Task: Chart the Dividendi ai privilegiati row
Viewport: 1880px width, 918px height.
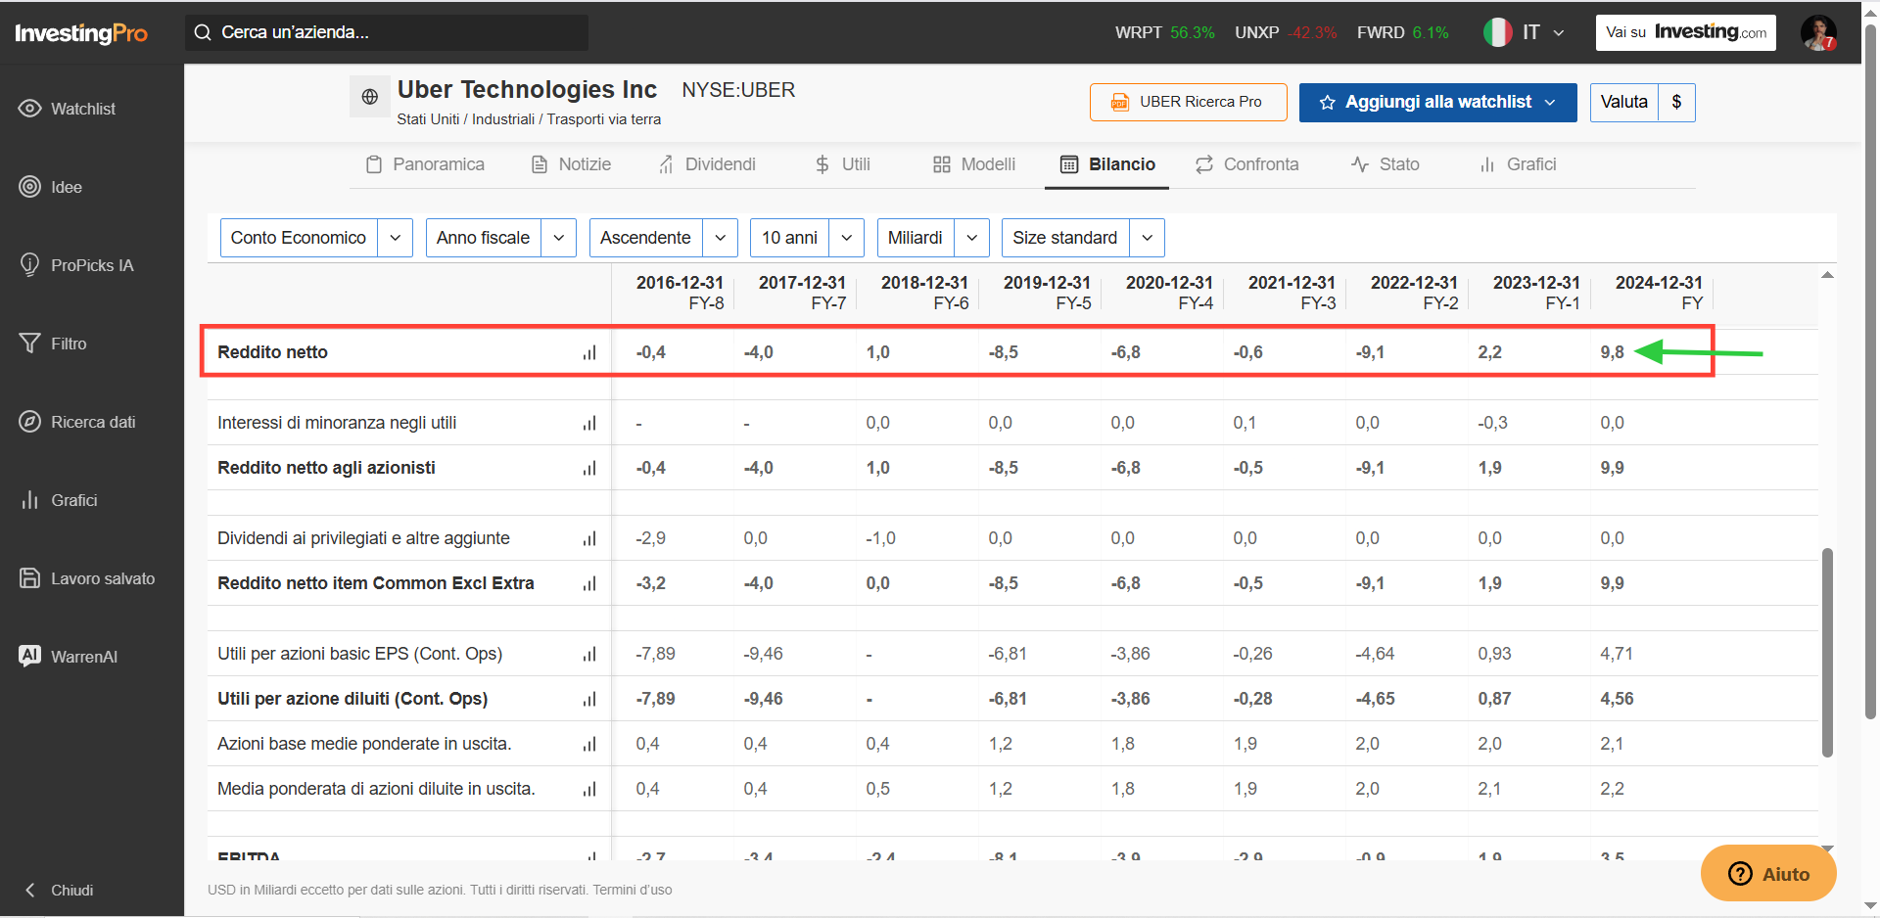Action: pos(589,538)
